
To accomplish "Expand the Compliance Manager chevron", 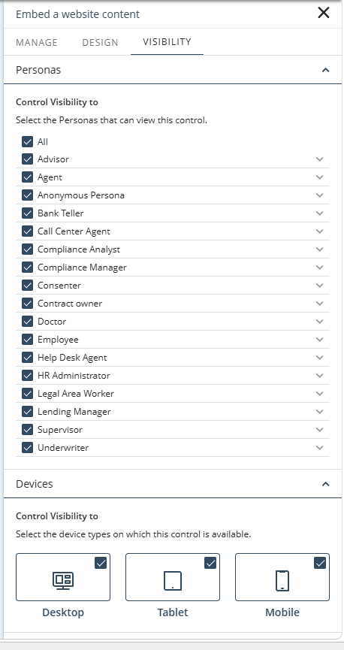I will (319, 268).
